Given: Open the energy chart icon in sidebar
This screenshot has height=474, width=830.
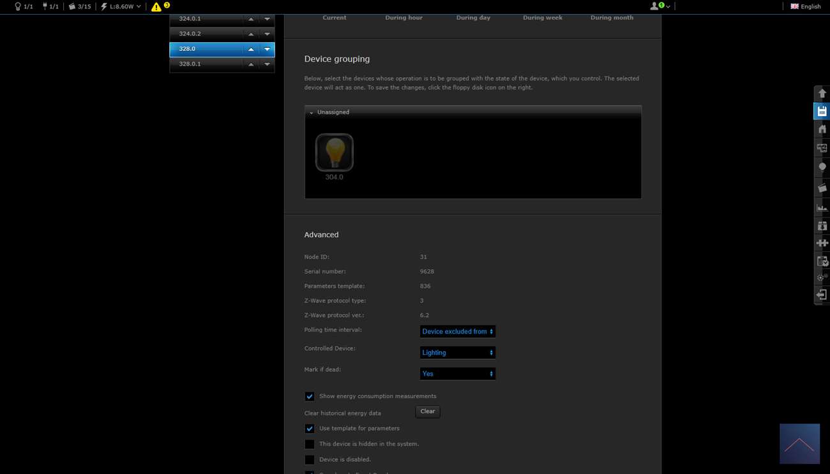Looking at the screenshot, I should click(822, 207).
